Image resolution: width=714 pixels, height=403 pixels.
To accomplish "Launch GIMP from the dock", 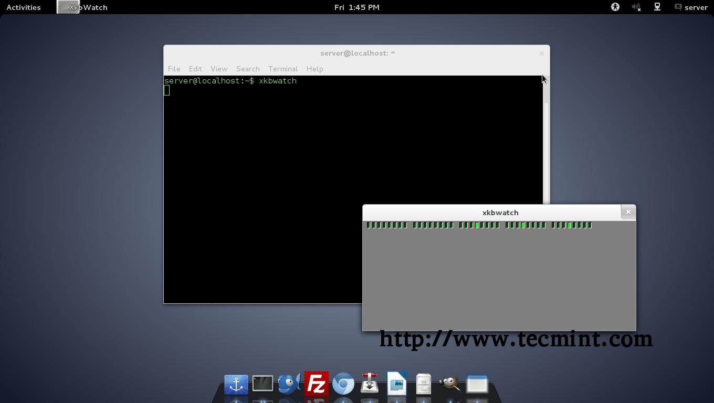I will 450,384.
